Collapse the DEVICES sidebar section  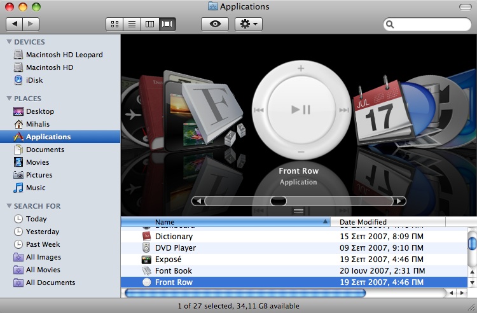point(10,42)
